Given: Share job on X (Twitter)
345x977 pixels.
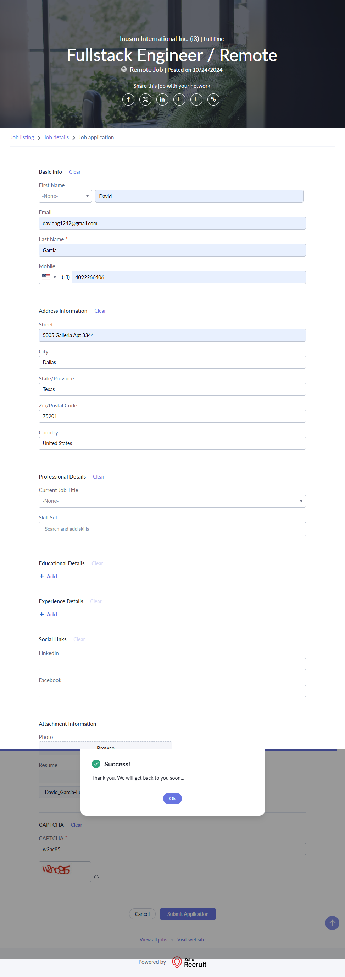Looking at the screenshot, I should coord(145,99).
